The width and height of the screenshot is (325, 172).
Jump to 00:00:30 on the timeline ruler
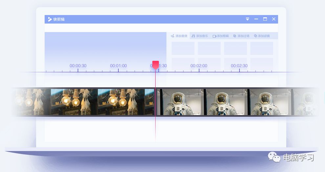click(x=78, y=66)
